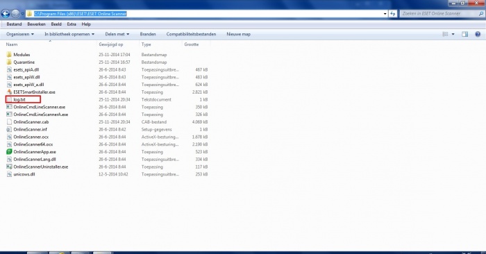Sort by the Grootte column header
Screen dimensions: 486x254
196,44
